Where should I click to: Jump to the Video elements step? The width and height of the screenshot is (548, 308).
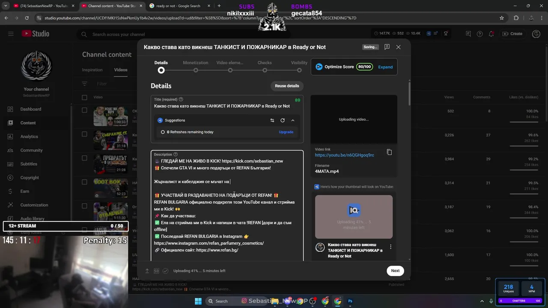pyautogui.click(x=230, y=66)
